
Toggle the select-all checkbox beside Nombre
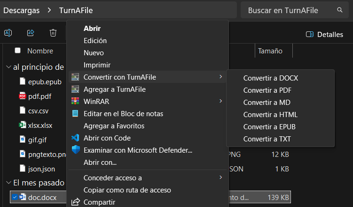coord(17,51)
